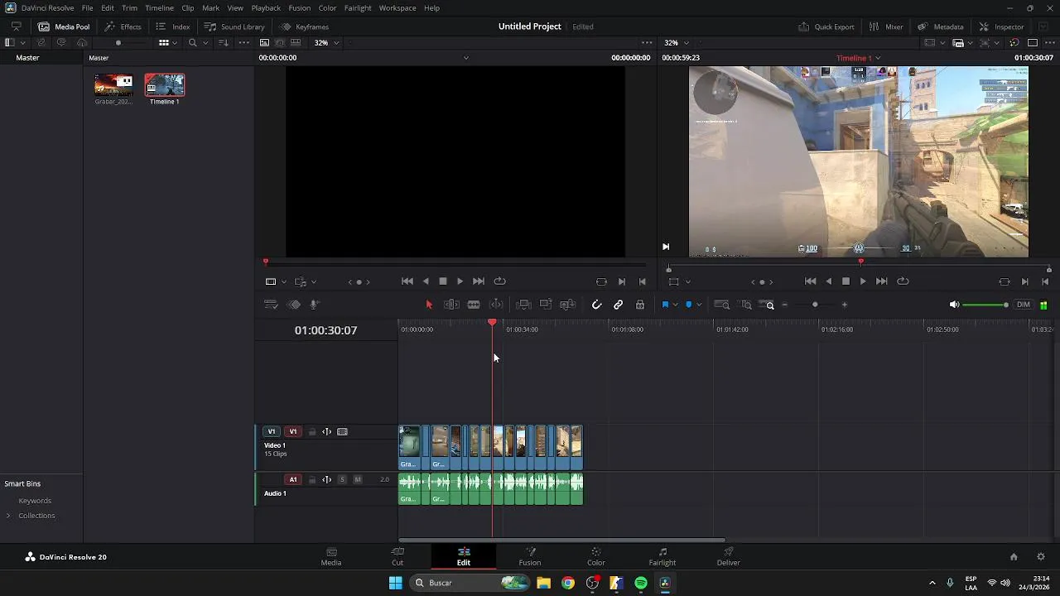
Task: Add a flag to the clip
Action: [x=664, y=305]
